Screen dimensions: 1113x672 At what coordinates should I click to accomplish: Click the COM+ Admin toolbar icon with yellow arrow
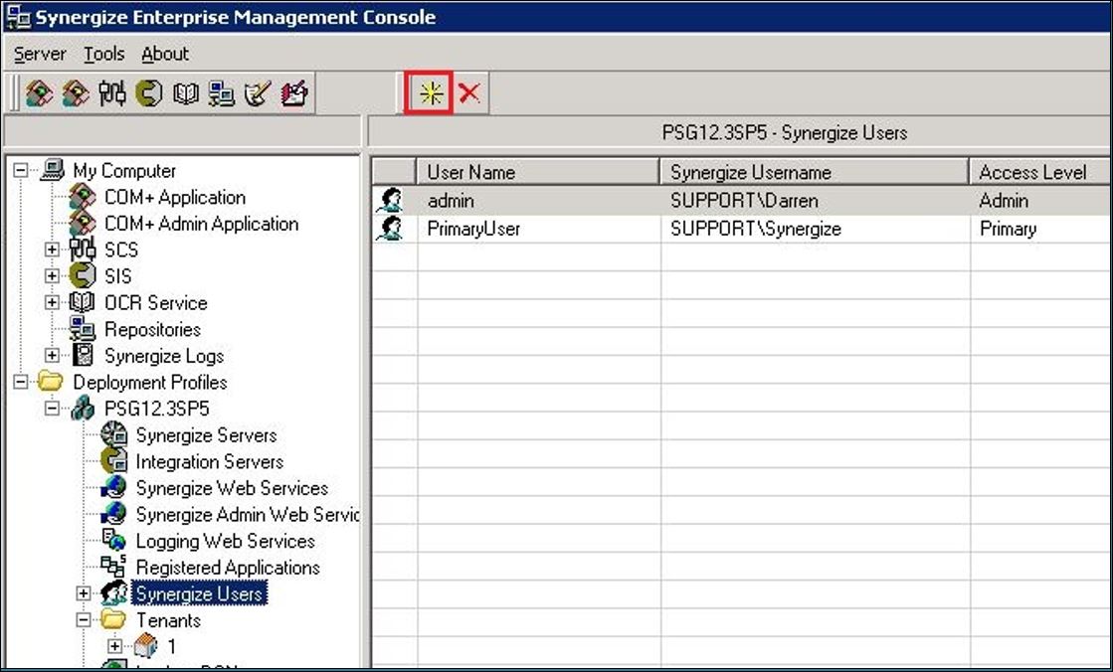pyautogui.click(x=76, y=93)
